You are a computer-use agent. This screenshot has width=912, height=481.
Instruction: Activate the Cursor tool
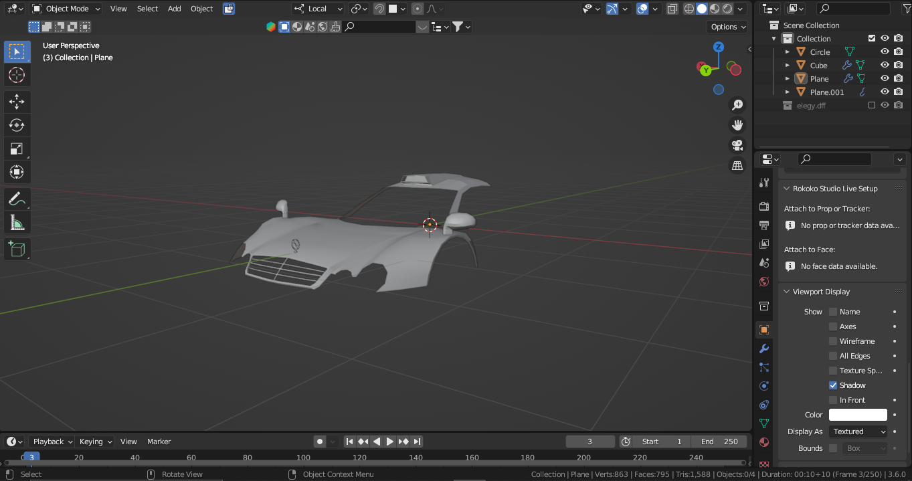17,75
